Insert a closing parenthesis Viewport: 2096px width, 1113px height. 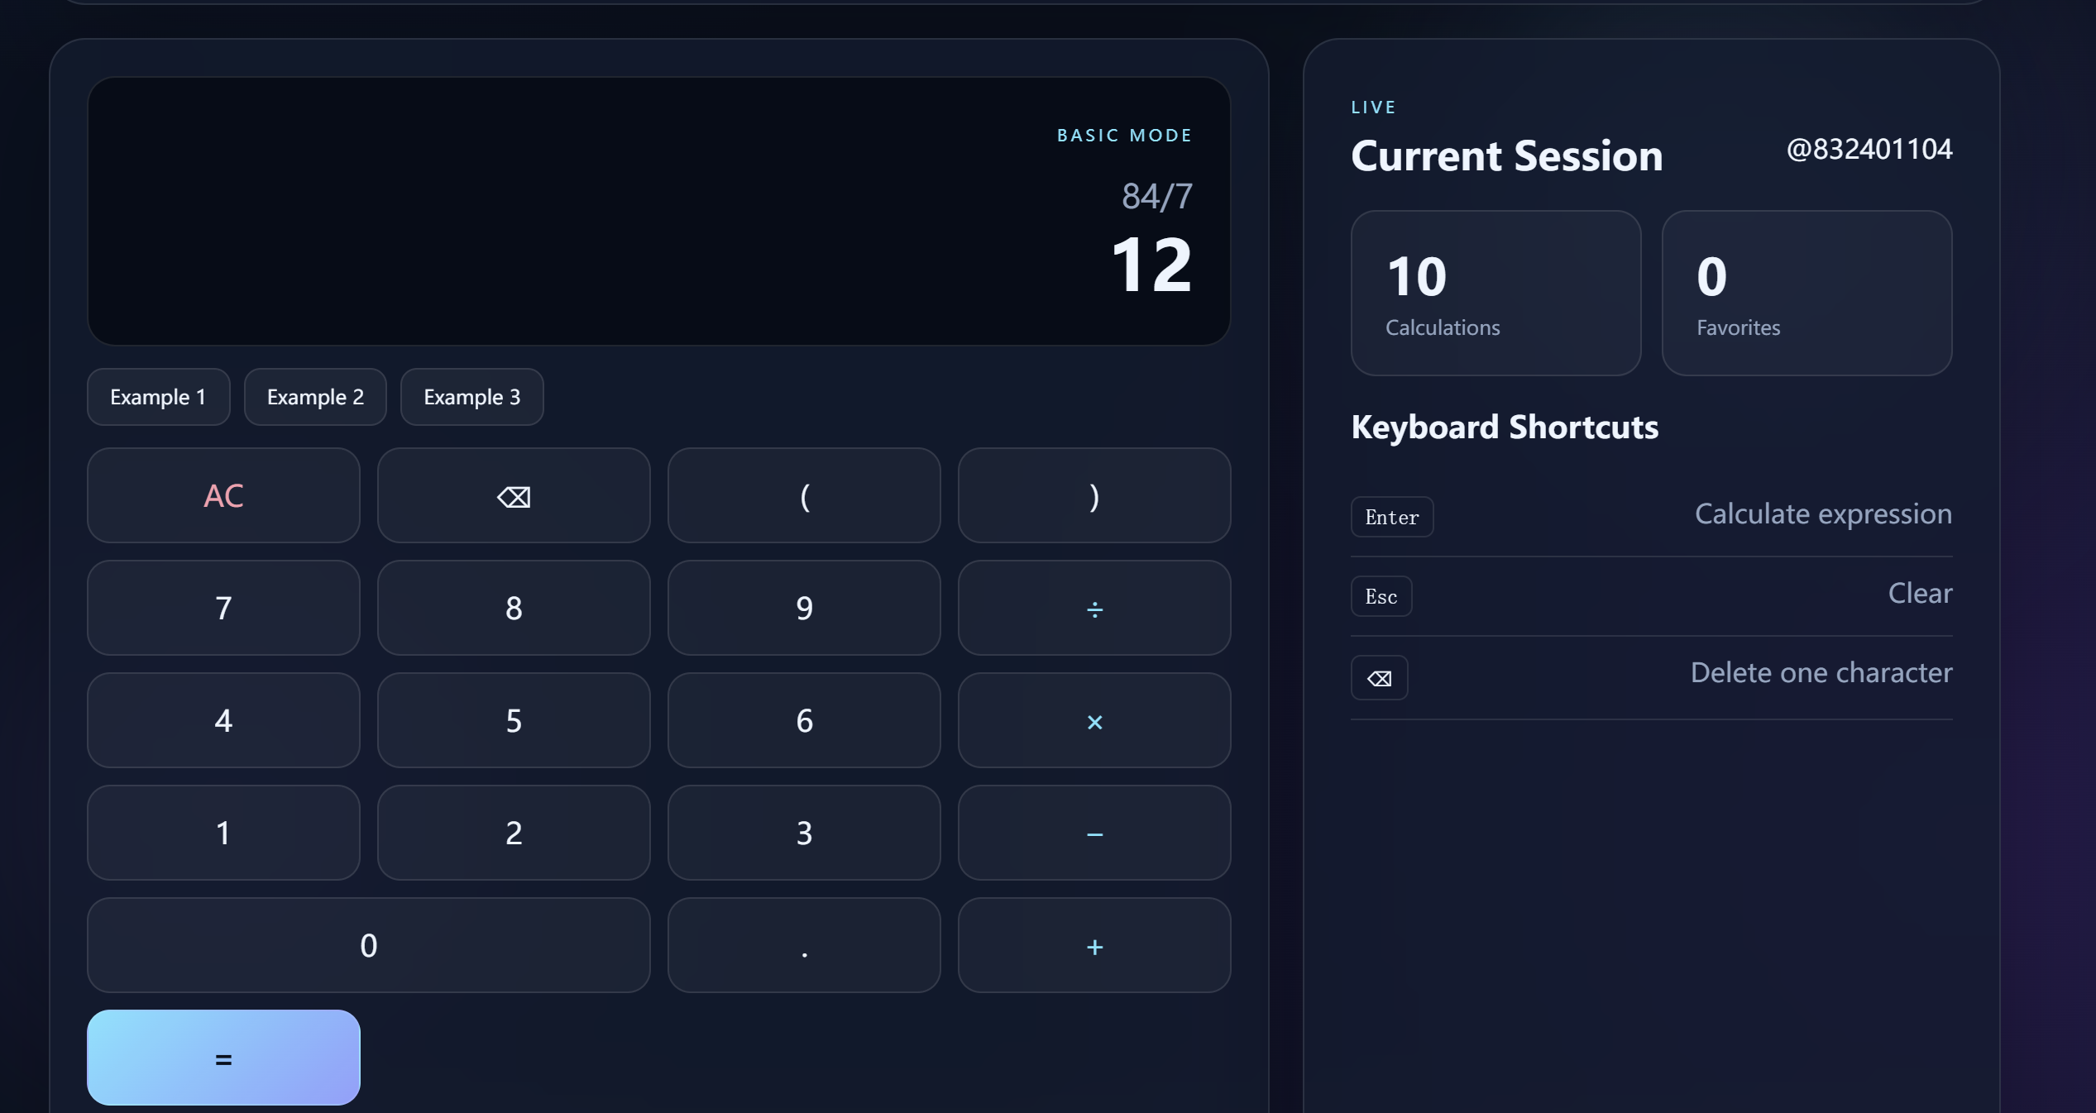click(x=1093, y=495)
